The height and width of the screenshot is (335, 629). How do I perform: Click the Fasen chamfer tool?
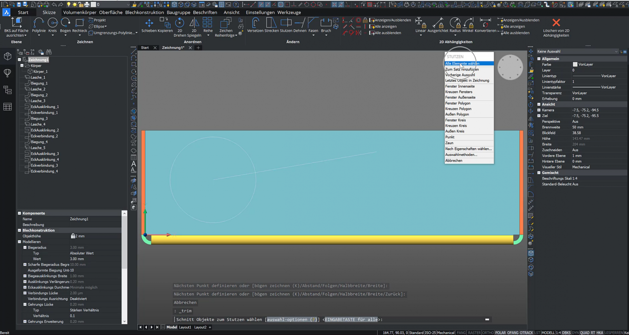tap(313, 26)
